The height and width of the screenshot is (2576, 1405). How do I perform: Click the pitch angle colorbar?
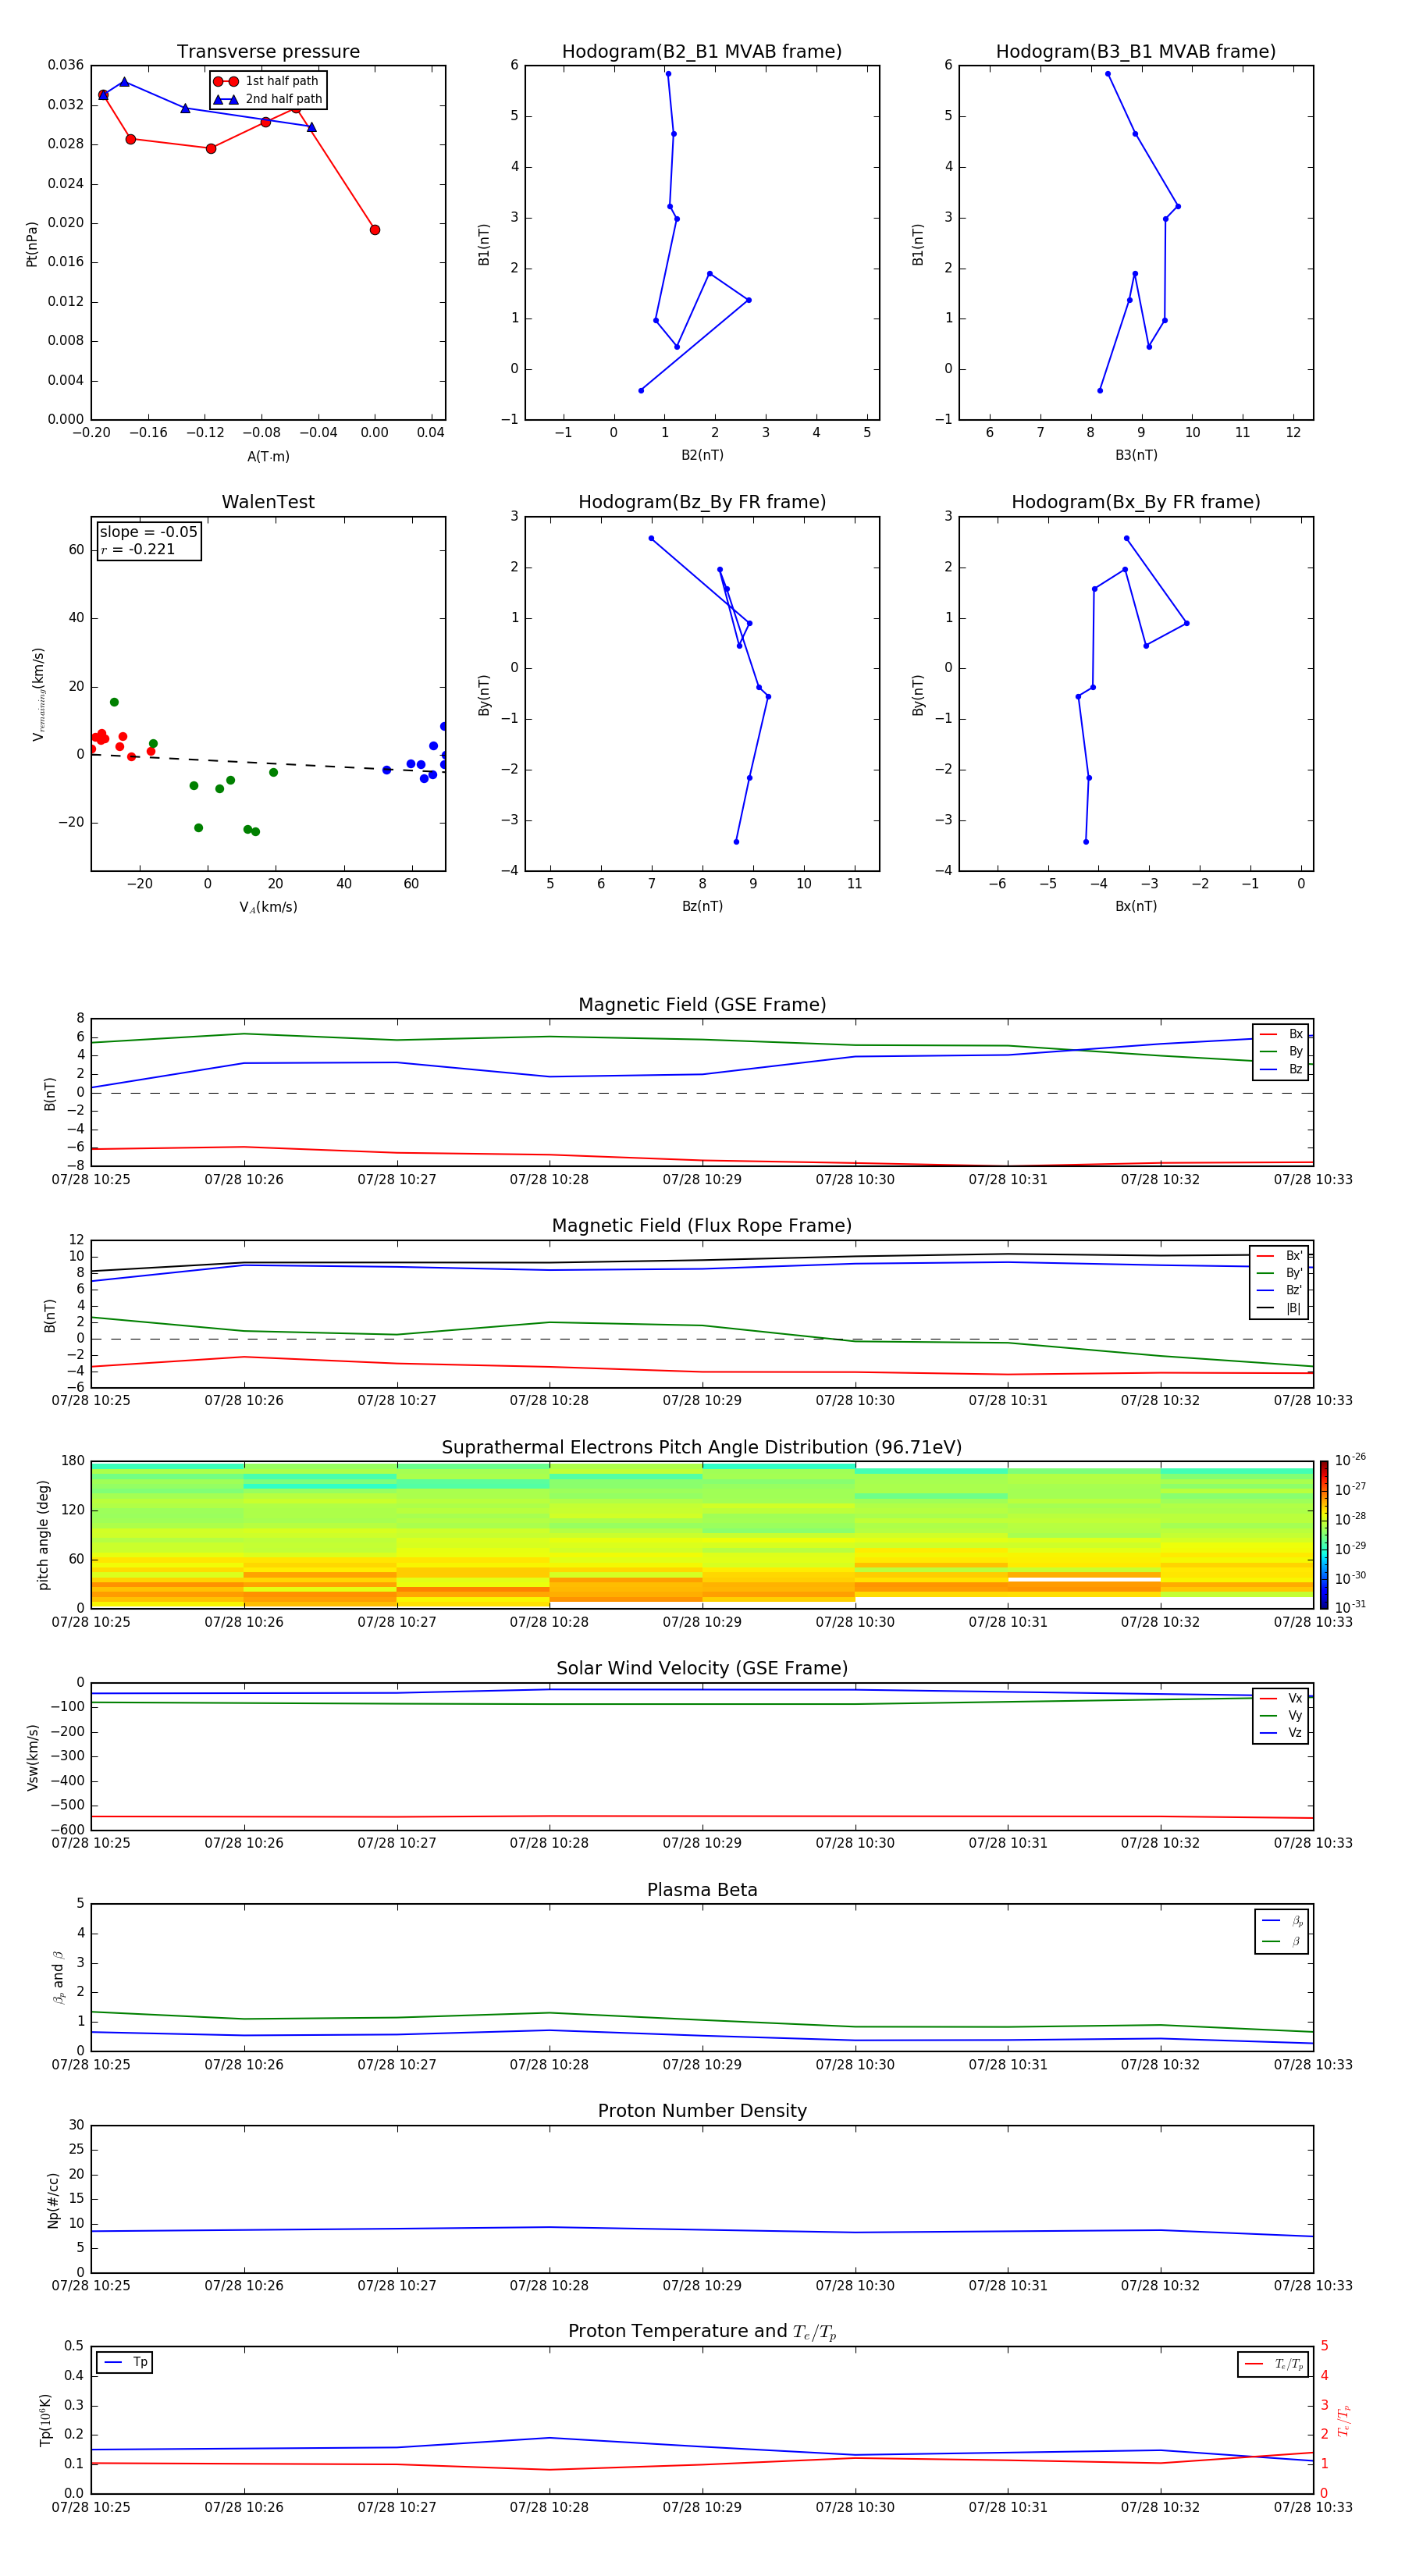coord(1324,1535)
